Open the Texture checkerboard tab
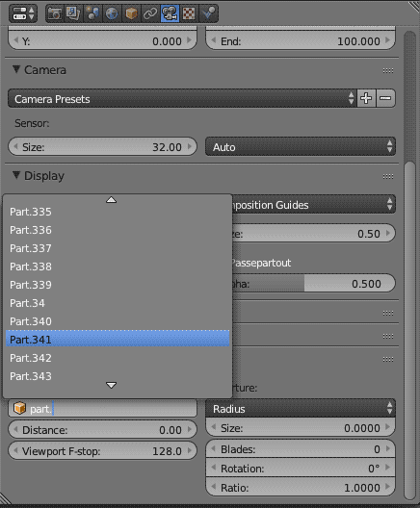Screen dimensions: 420x508 (189, 13)
